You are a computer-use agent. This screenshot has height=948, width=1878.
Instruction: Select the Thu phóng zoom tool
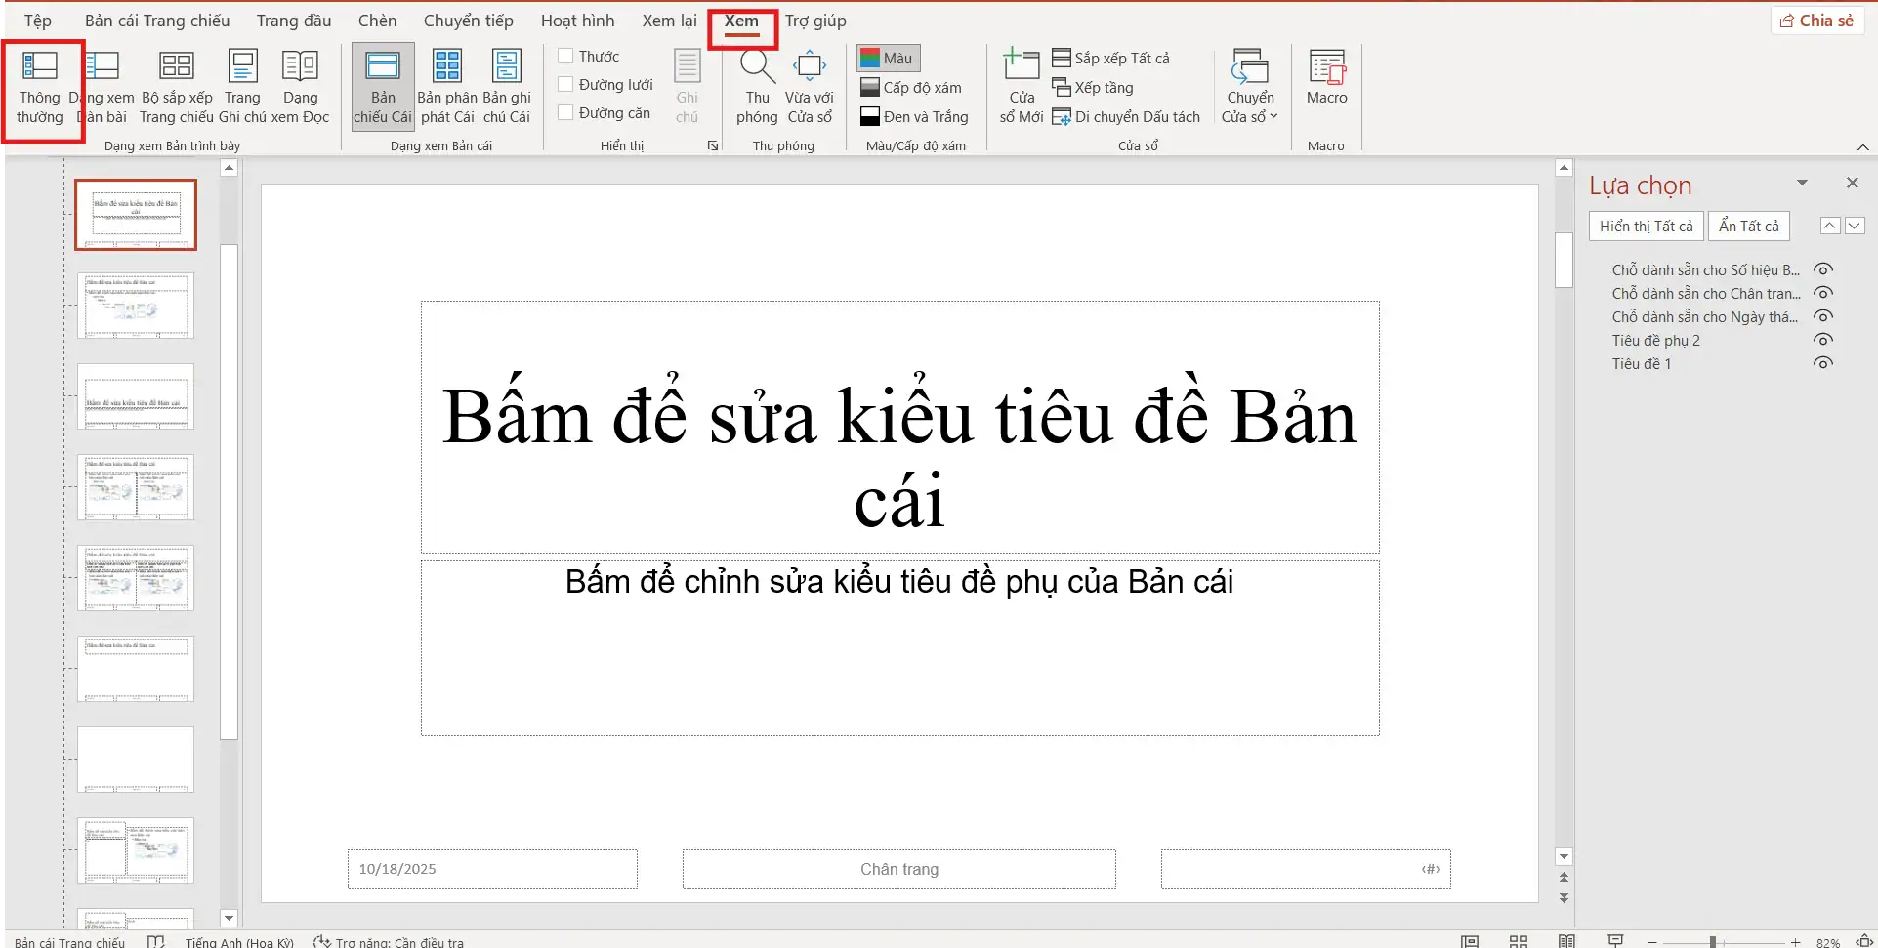(x=756, y=86)
